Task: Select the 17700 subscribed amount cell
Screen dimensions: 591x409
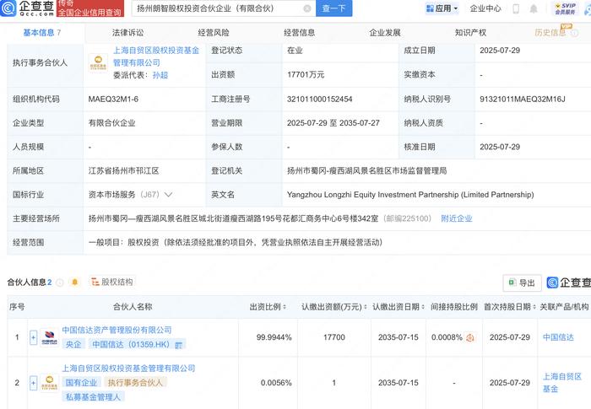Action: pos(334,337)
